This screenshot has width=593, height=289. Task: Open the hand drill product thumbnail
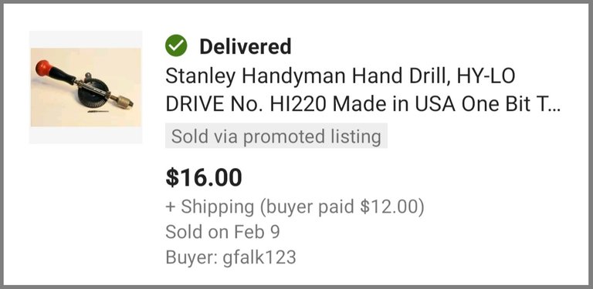point(86,87)
